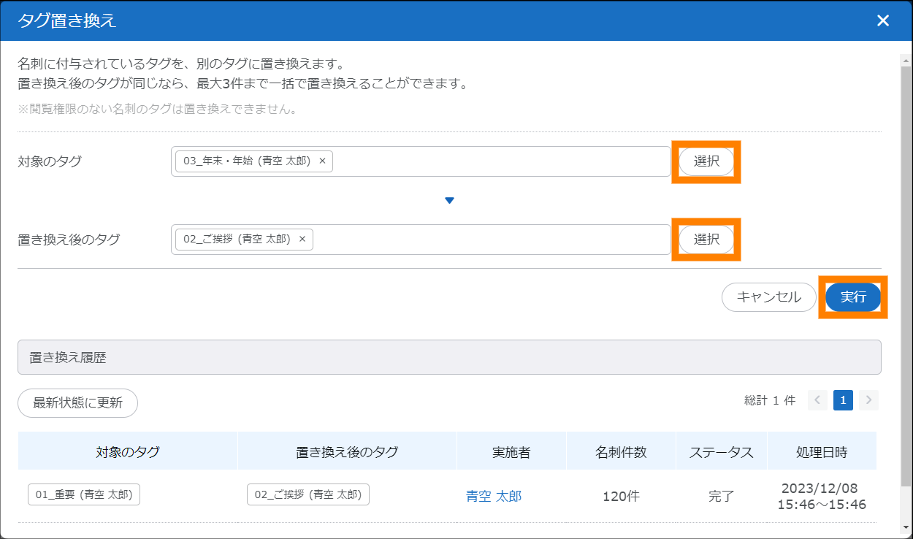Image resolution: width=913 pixels, height=539 pixels.
Task: Go to next page of history
Action: (868, 400)
